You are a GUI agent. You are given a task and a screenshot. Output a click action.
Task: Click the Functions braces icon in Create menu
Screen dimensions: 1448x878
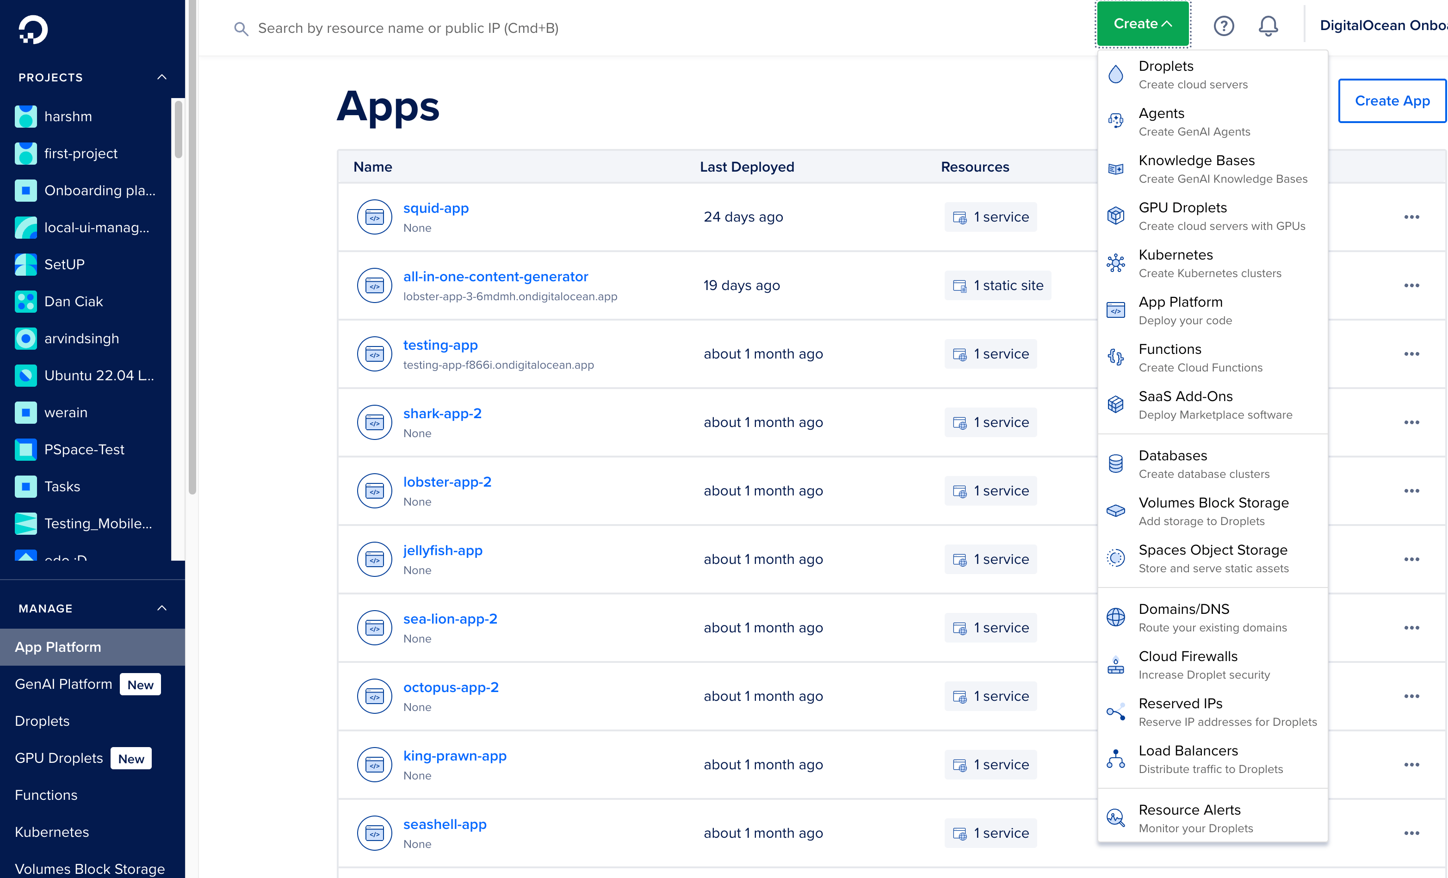tap(1115, 357)
